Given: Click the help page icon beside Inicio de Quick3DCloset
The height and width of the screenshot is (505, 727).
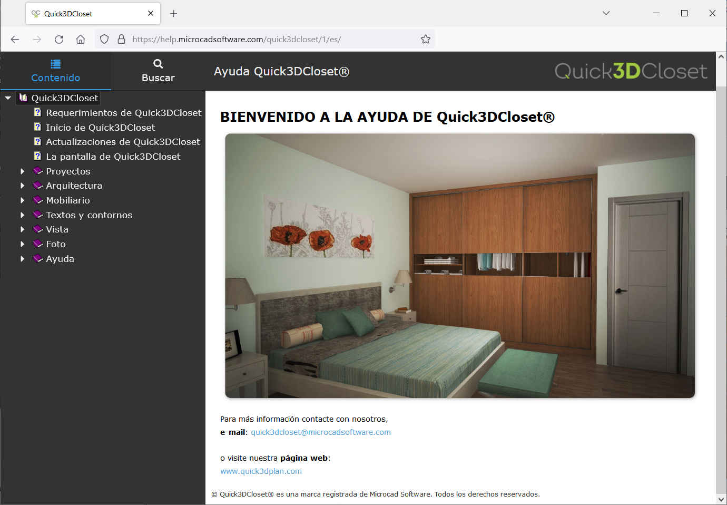Looking at the screenshot, I should pyautogui.click(x=37, y=127).
